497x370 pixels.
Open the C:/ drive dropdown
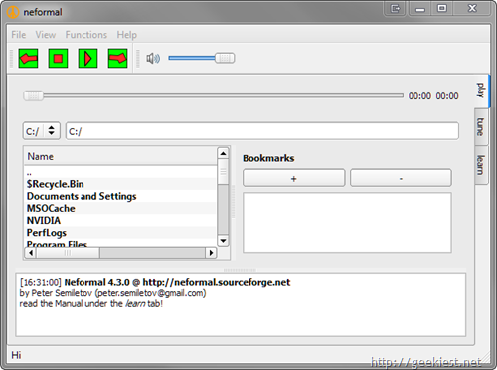(x=42, y=131)
